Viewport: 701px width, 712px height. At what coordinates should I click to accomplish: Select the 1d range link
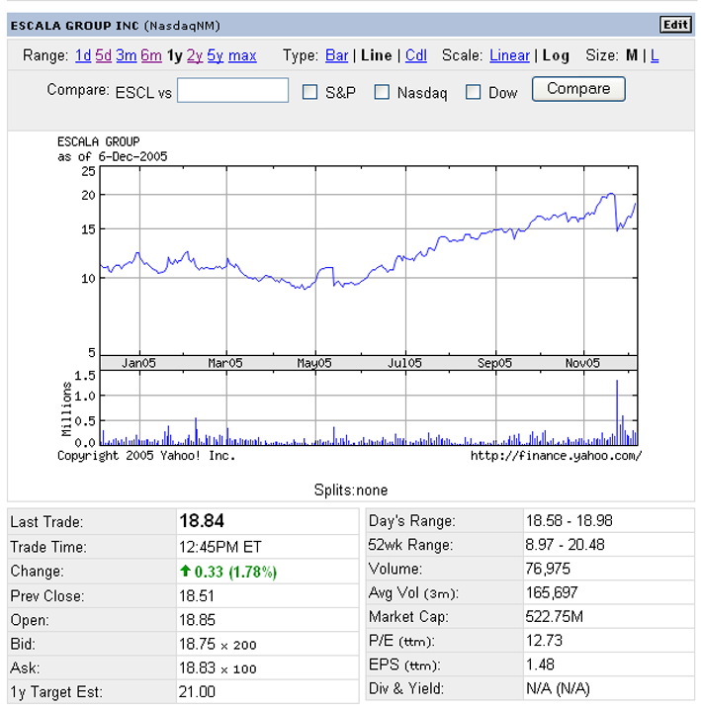point(83,55)
